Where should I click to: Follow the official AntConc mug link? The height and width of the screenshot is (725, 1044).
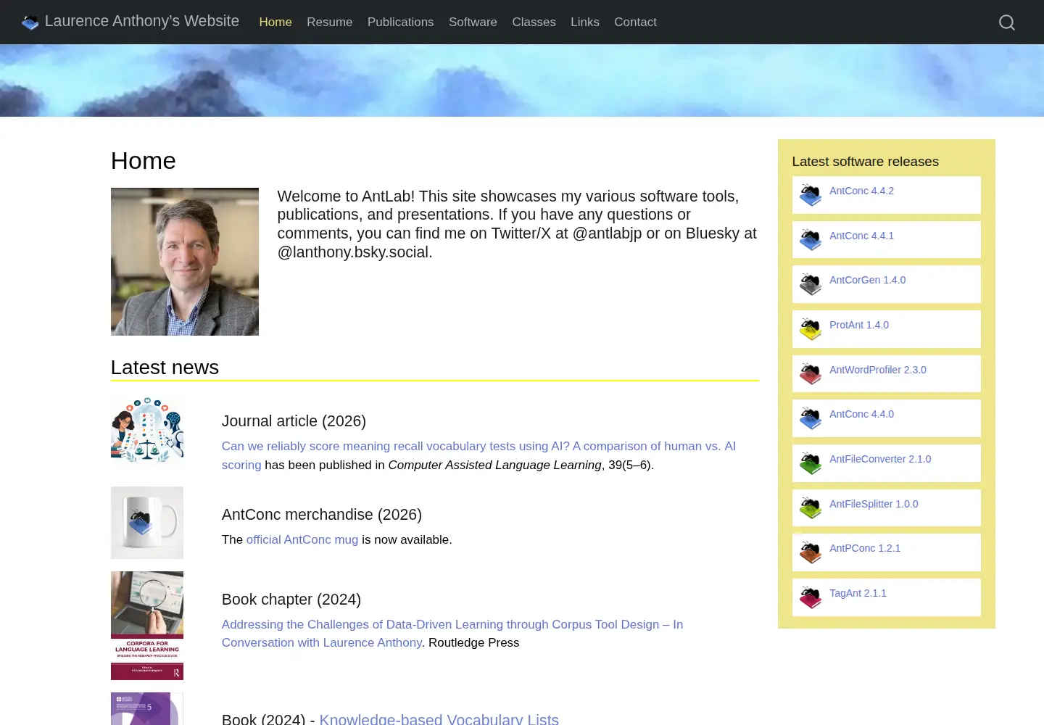point(302,539)
